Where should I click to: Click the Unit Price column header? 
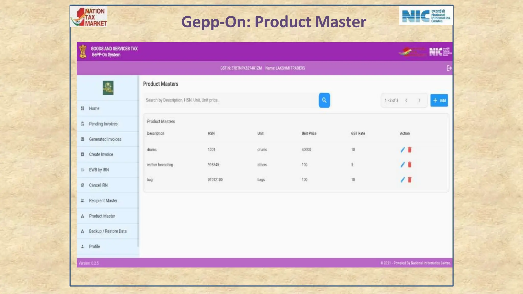[309, 133]
